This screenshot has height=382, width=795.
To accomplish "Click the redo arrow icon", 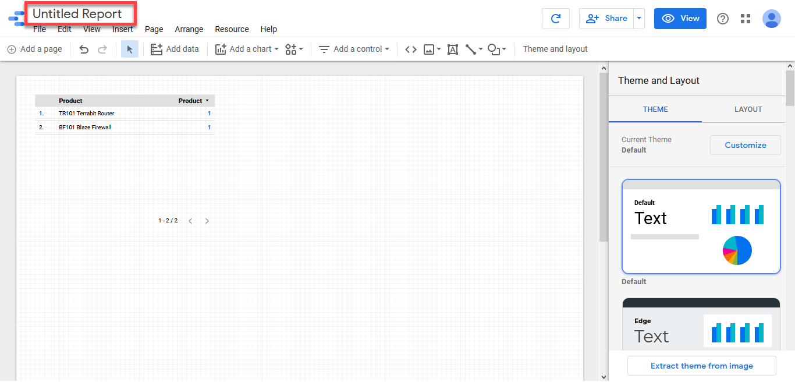I will [102, 49].
